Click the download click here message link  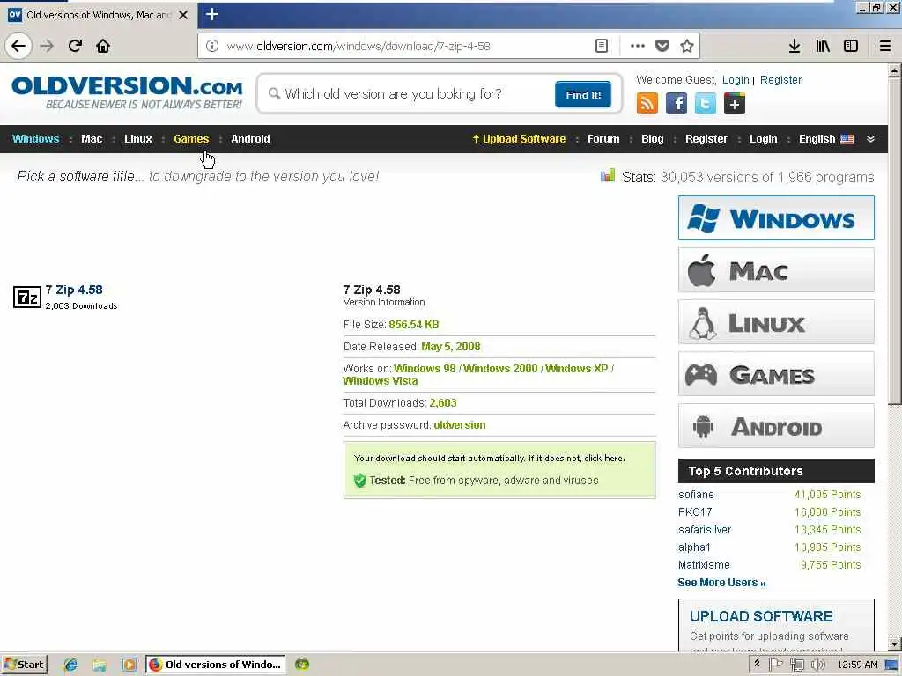click(x=604, y=458)
